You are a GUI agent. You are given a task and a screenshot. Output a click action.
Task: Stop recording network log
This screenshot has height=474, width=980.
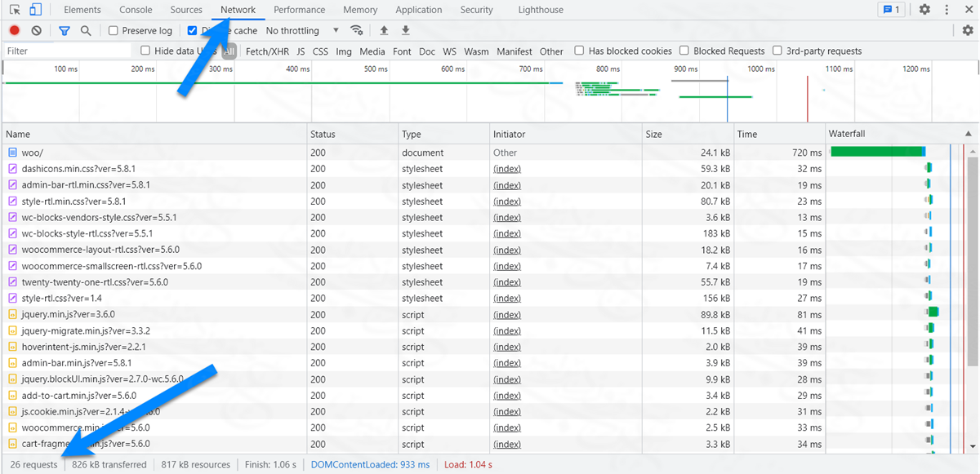pos(15,31)
